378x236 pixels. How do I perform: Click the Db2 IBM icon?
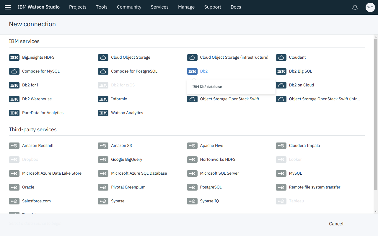coord(192,71)
